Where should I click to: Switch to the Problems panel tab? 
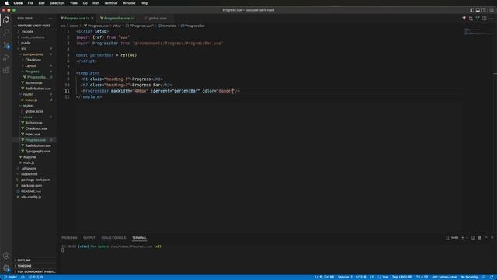tap(69, 238)
